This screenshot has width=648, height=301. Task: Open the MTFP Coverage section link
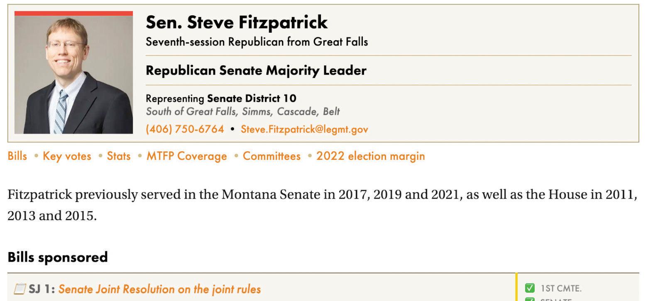pos(186,156)
